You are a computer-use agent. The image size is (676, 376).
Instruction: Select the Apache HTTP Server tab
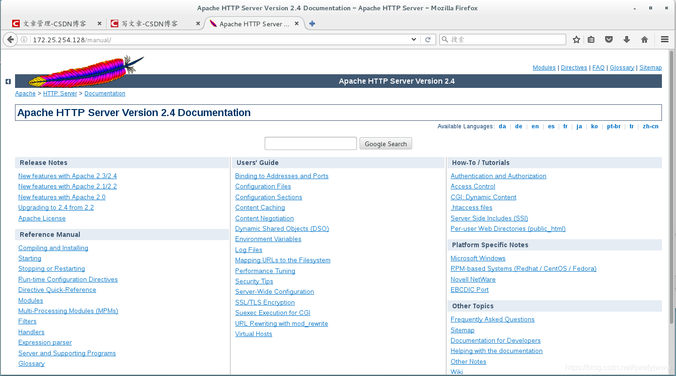(255, 23)
